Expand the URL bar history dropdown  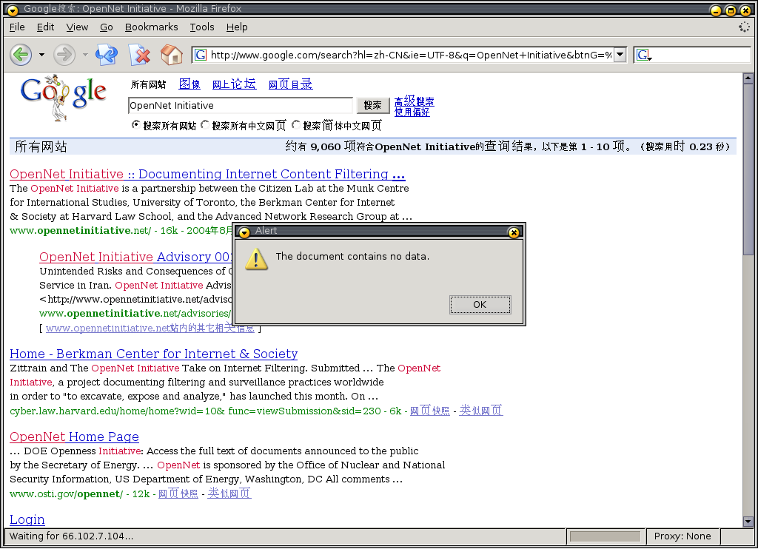(620, 55)
